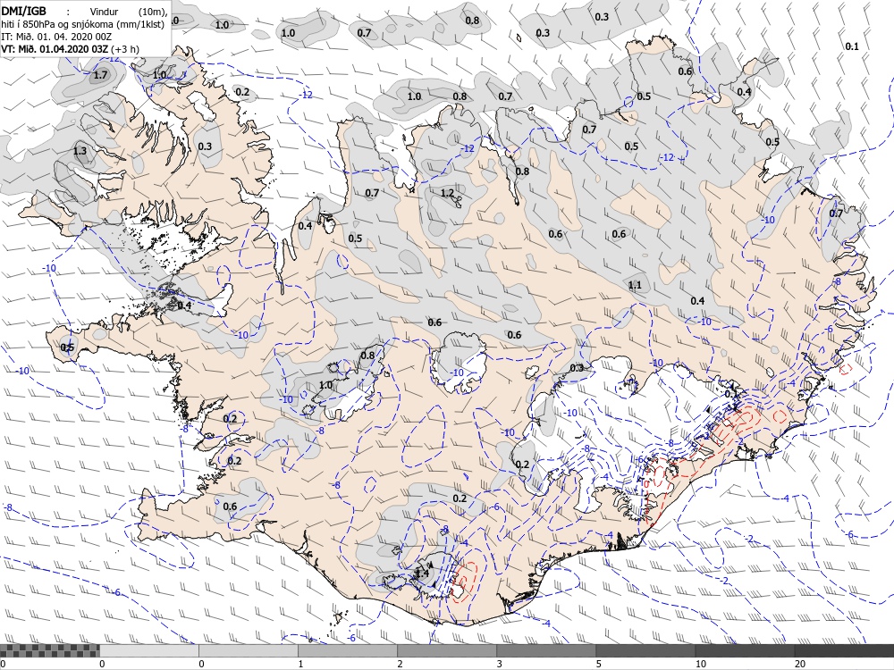Click the 'hiti í 850hPa og snjókoma' line
894x670 pixels.
[82, 24]
